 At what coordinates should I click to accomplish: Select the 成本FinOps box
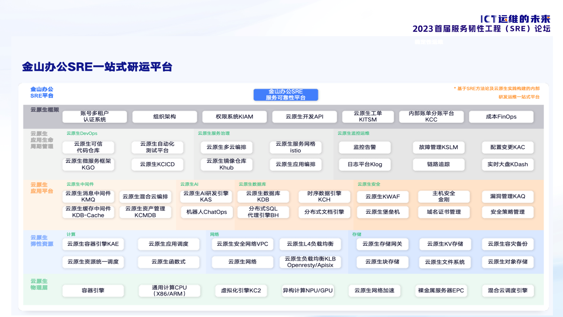[501, 116]
